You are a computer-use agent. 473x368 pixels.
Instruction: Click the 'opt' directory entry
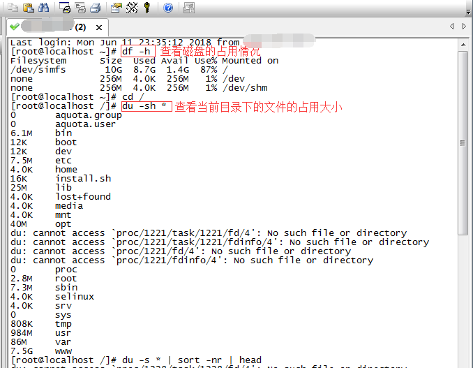(x=63, y=224)
